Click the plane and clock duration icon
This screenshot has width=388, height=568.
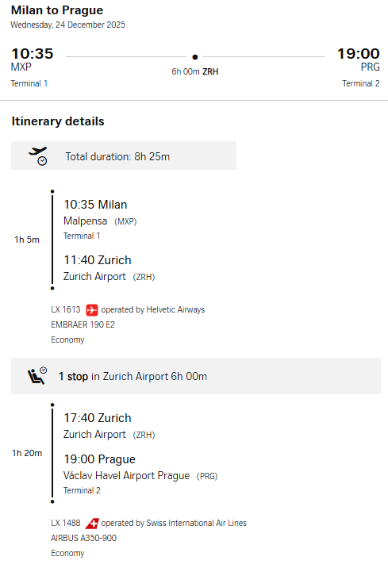pos(38,156)
